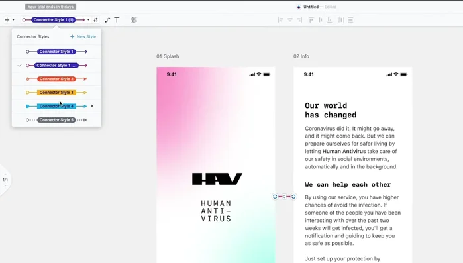Select the connector path tool icon
This screenshot has width=463, height=263.
point(107,20)
